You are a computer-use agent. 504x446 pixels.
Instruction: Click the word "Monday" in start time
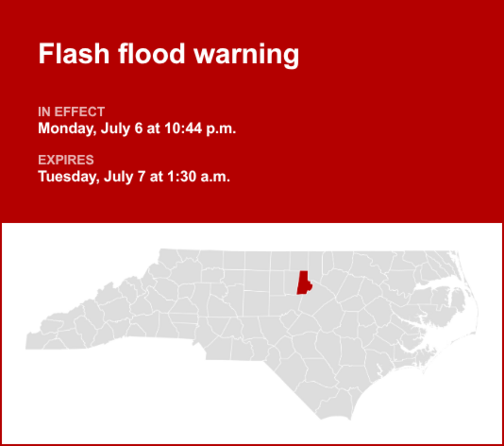tap(67, 129)
